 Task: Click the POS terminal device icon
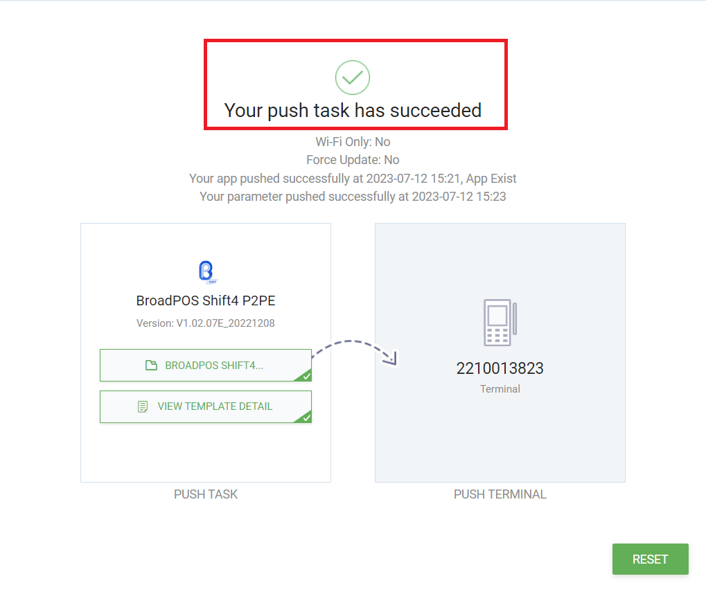click(500, 323)
